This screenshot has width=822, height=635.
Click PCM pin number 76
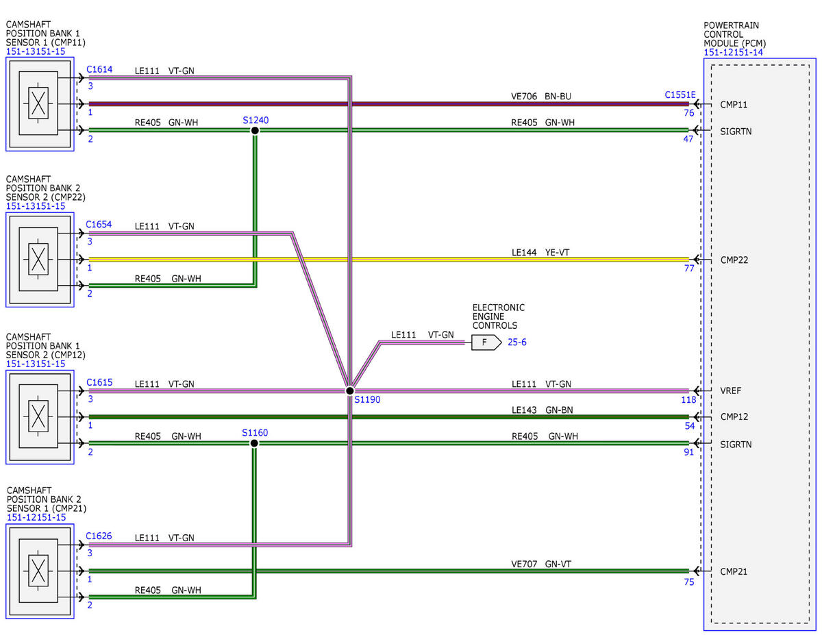tap(688, 113)
